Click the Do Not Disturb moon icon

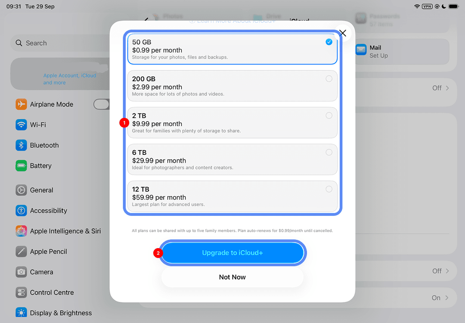click(444, 6)
